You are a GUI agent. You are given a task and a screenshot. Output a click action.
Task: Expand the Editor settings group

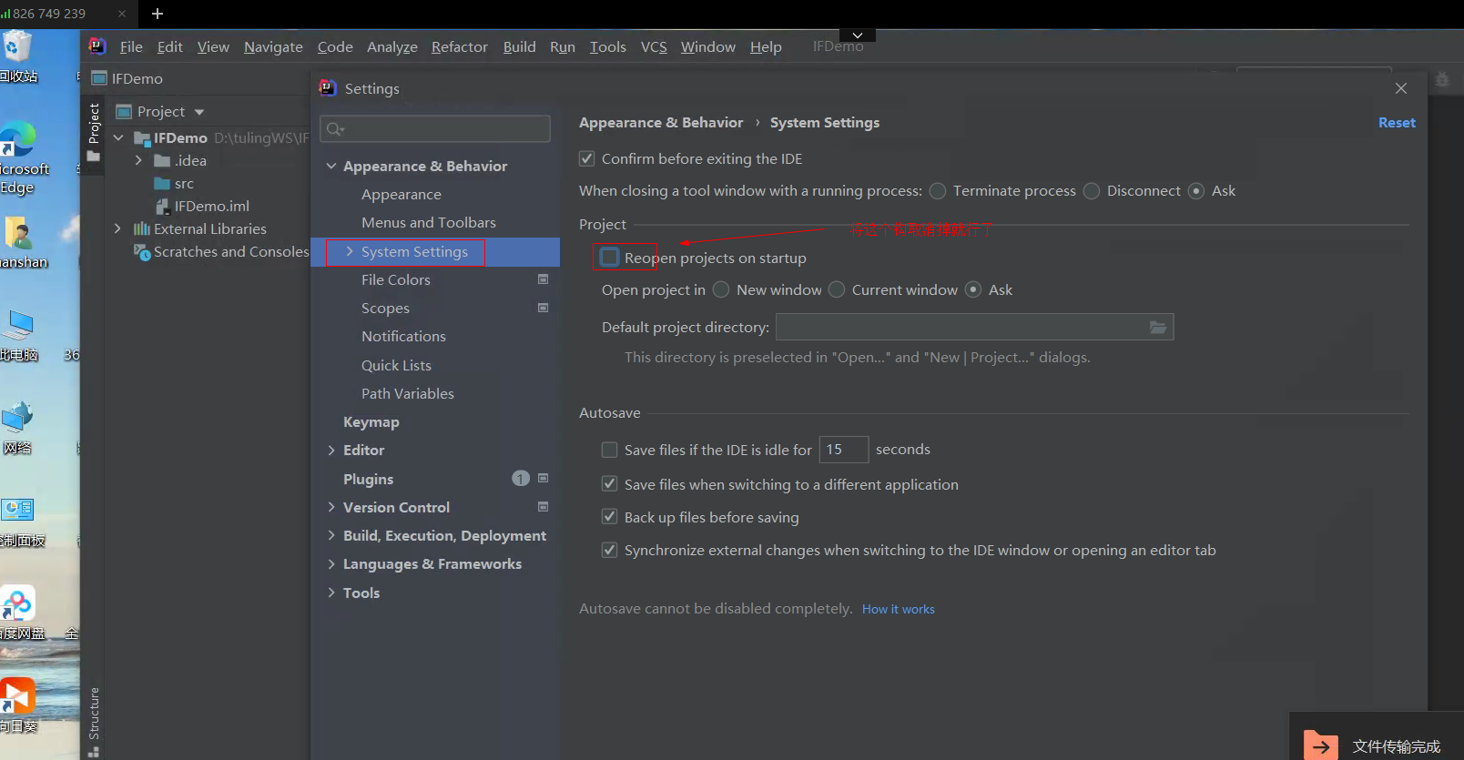point(331,450)
